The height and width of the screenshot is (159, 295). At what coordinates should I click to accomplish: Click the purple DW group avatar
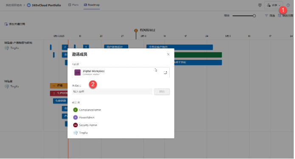coord(78,73)
